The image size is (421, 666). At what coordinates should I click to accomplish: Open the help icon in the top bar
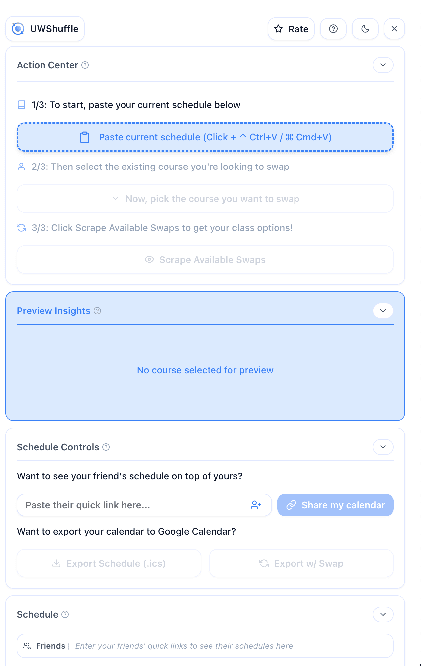coord(333,29)
